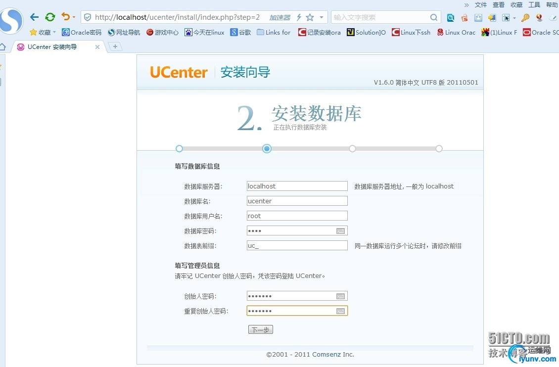
Task: Click the red map pin toolbar icon
Action: pos(539,17)
